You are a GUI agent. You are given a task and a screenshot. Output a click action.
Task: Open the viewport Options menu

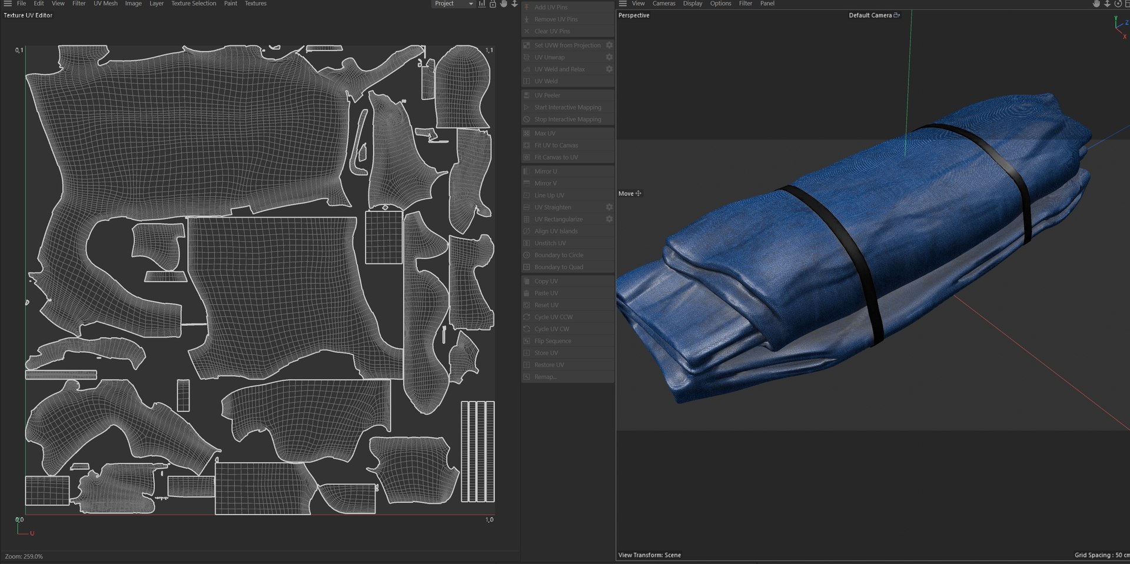coord(720,4)
